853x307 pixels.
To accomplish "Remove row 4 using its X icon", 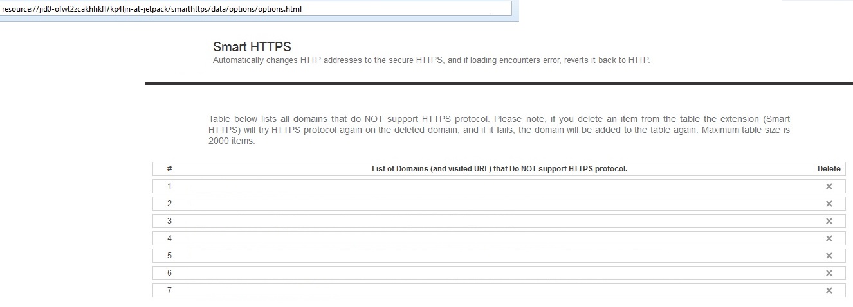I will coord(829,238).
